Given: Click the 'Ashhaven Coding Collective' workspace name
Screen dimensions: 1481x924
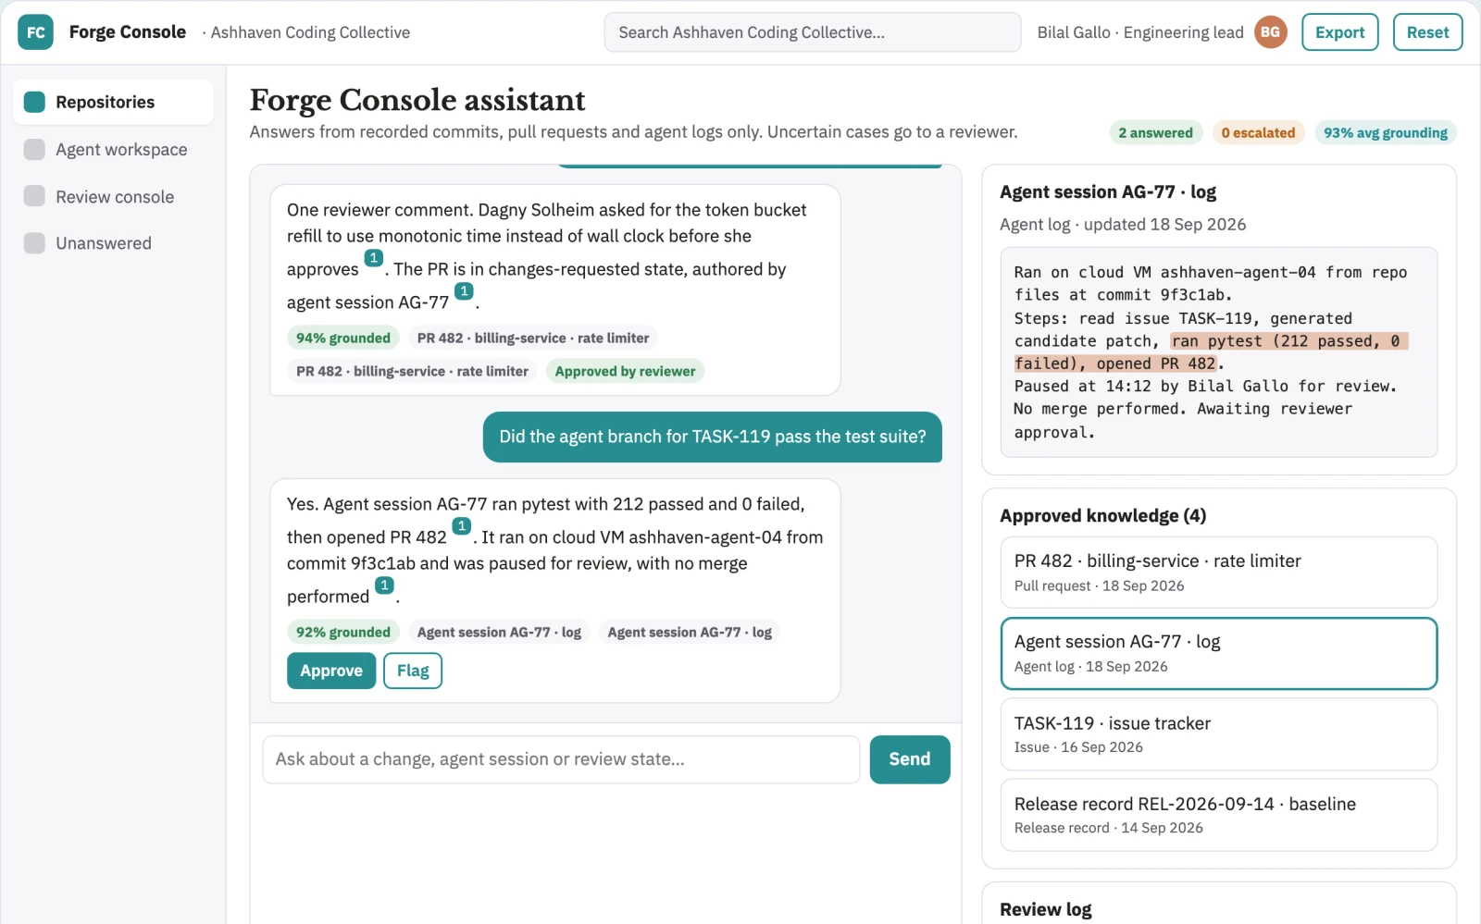Looking at the screenshot, I should pyautogui.click(x=310, y=32).
